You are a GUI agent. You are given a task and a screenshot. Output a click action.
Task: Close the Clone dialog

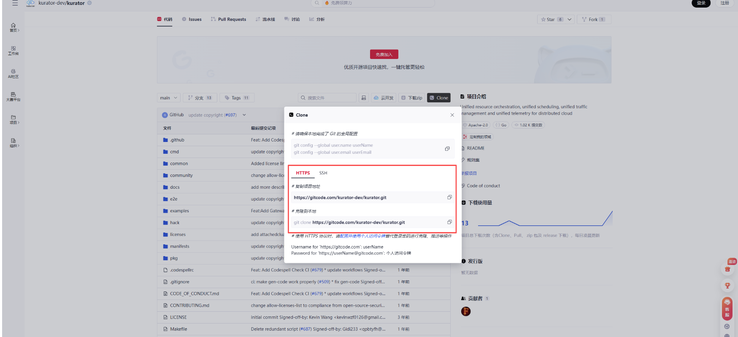pyautogui.click(x=452, y=115)
